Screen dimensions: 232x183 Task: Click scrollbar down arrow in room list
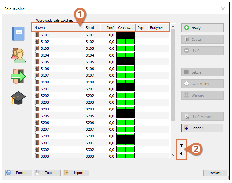click(173, 155)
